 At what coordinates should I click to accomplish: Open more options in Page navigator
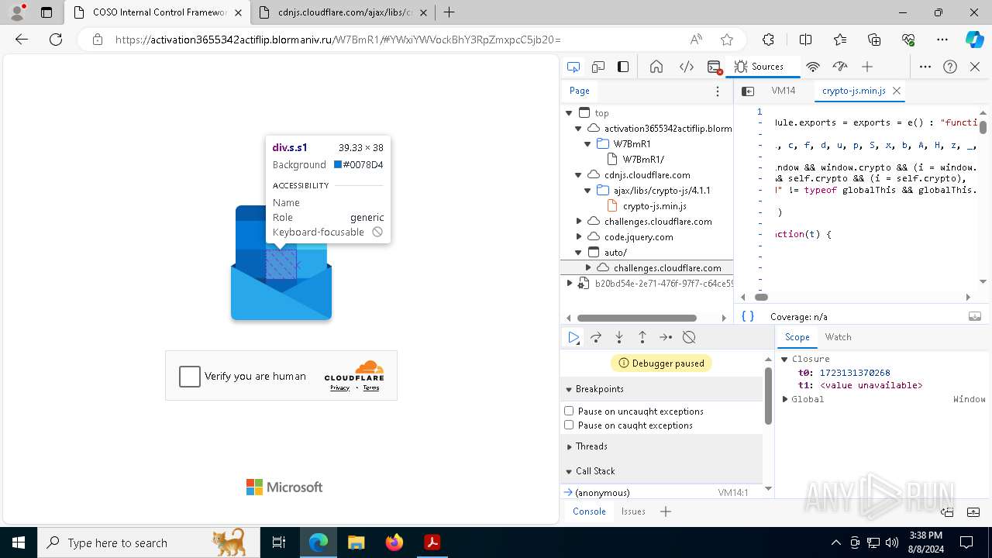tap(718, 91)
